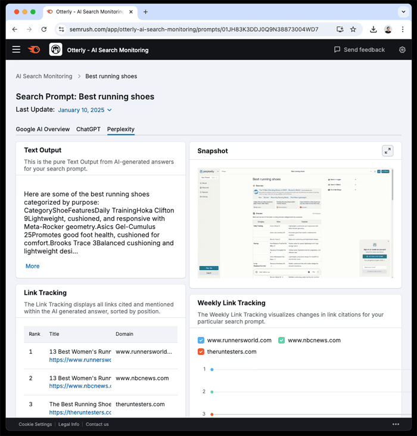Click theruntesters.com domain table cell
Screen dimensions: 417x436
(140, 404)
